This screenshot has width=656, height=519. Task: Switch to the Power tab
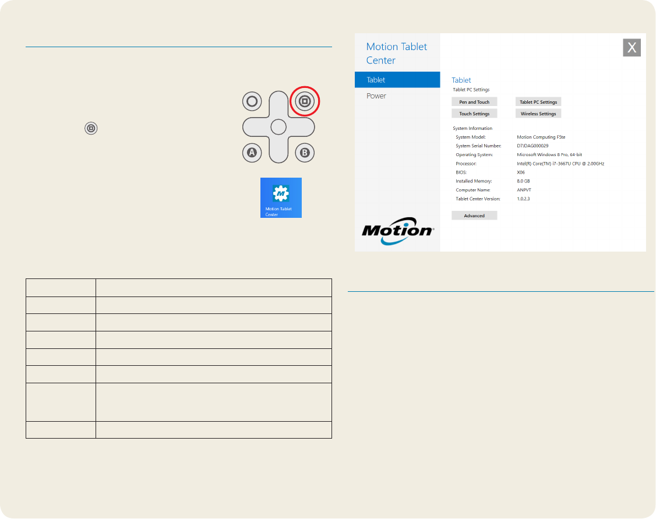pyautogui.click(x=397, y=96)
